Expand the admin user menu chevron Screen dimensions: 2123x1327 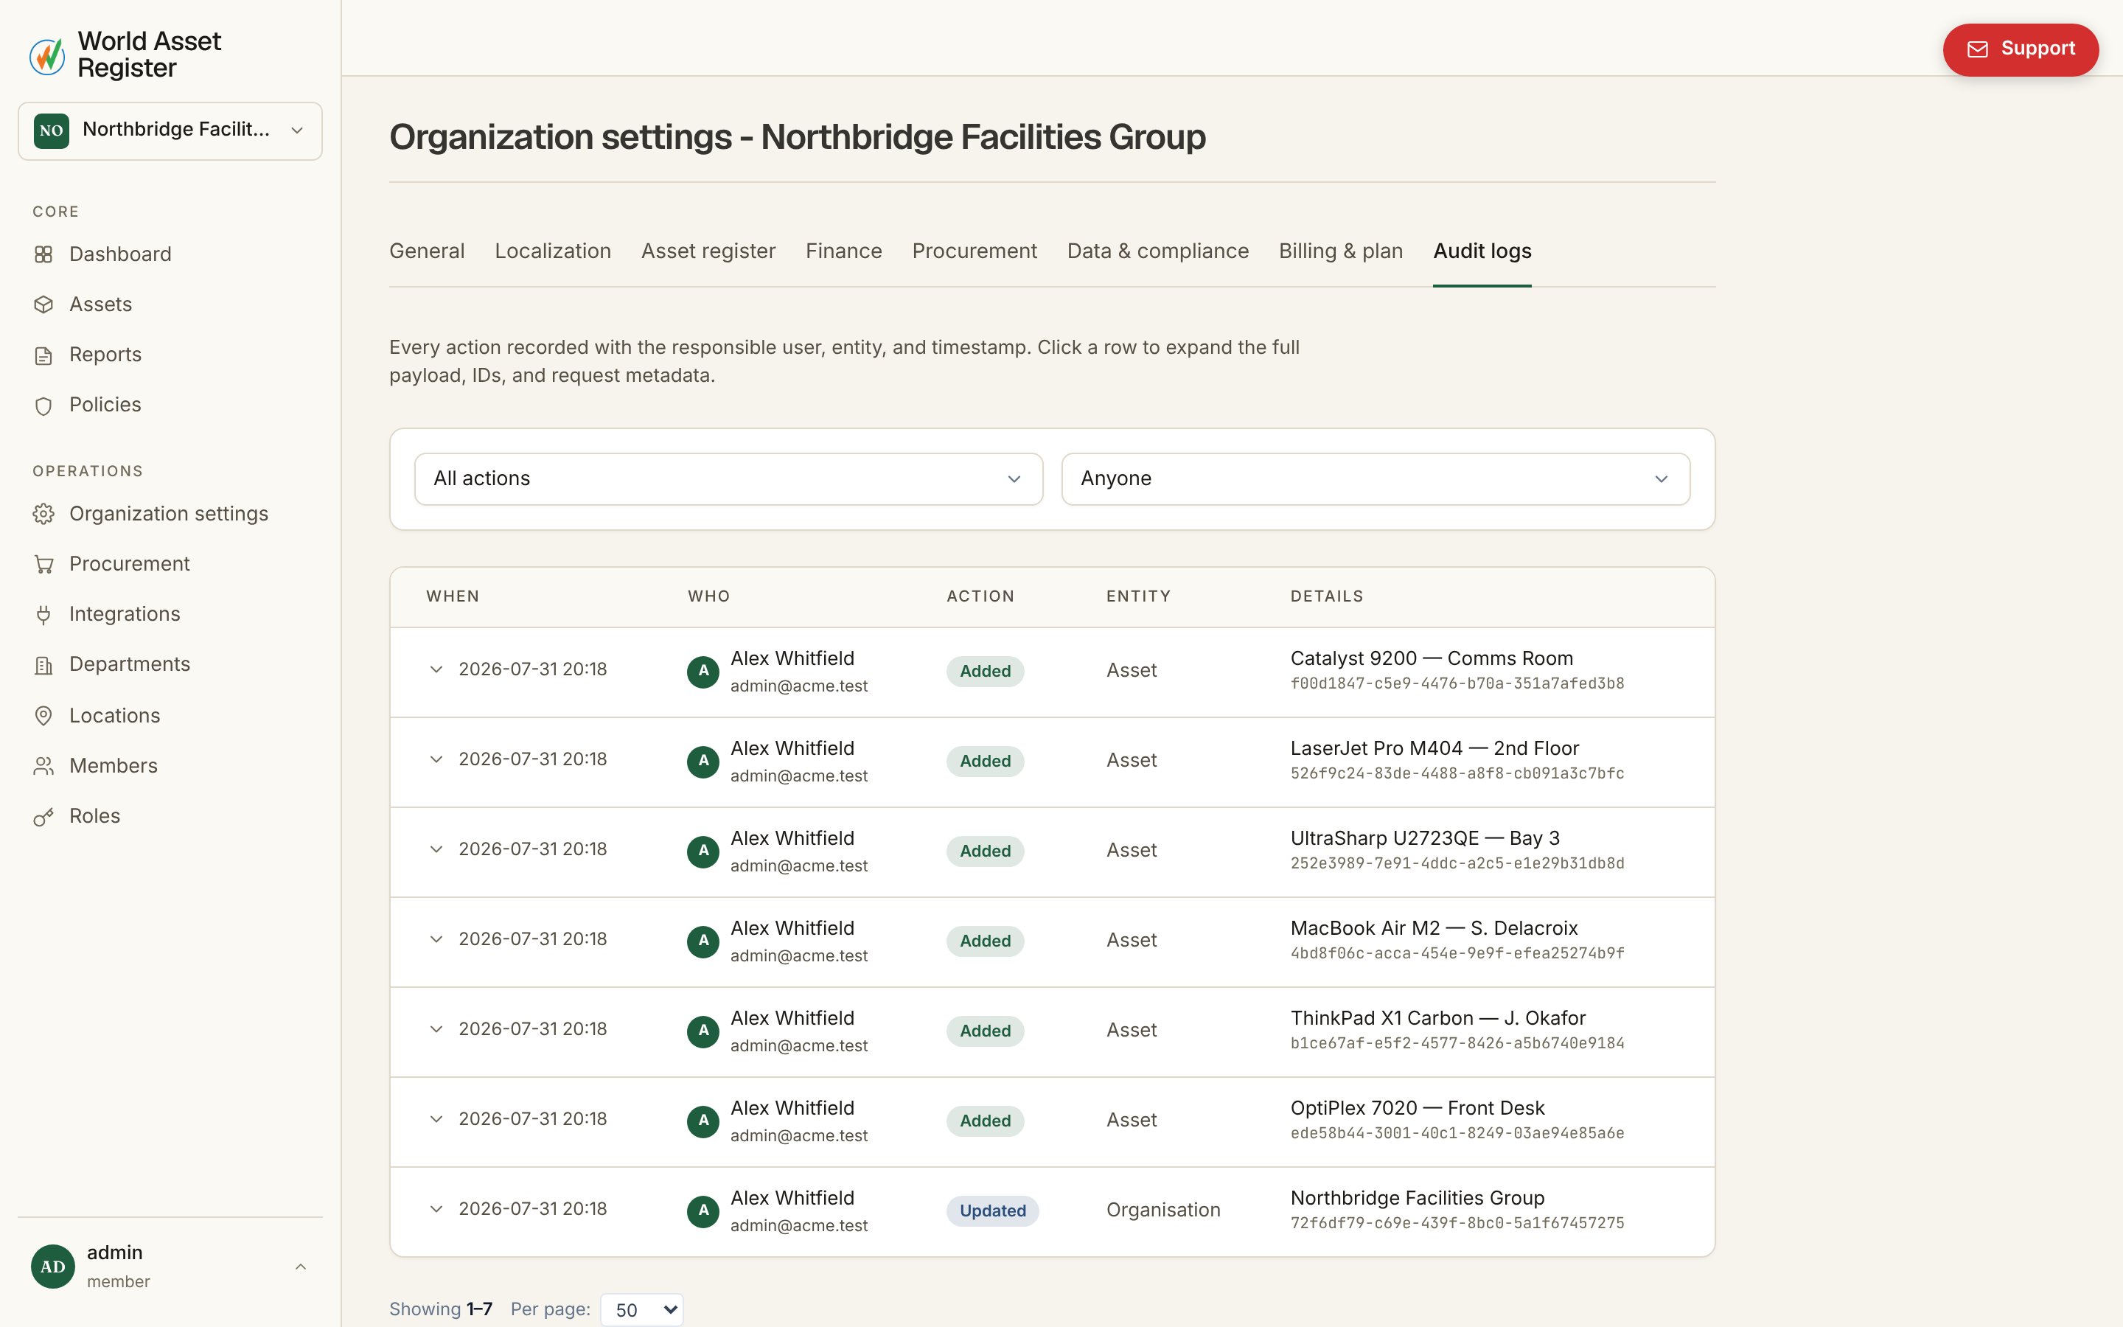(301, 1267)
